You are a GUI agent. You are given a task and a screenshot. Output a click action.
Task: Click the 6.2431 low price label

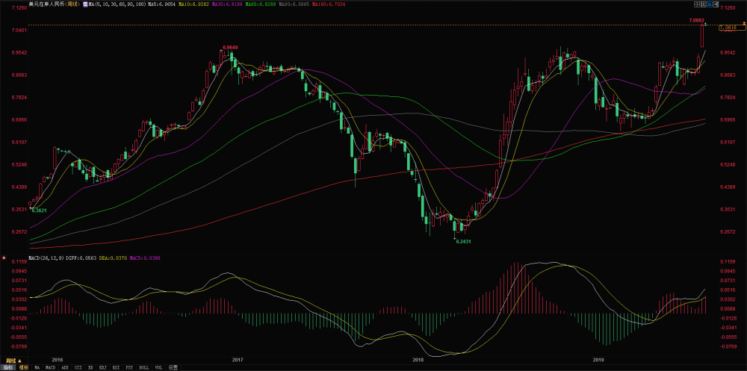coord(464,241)
